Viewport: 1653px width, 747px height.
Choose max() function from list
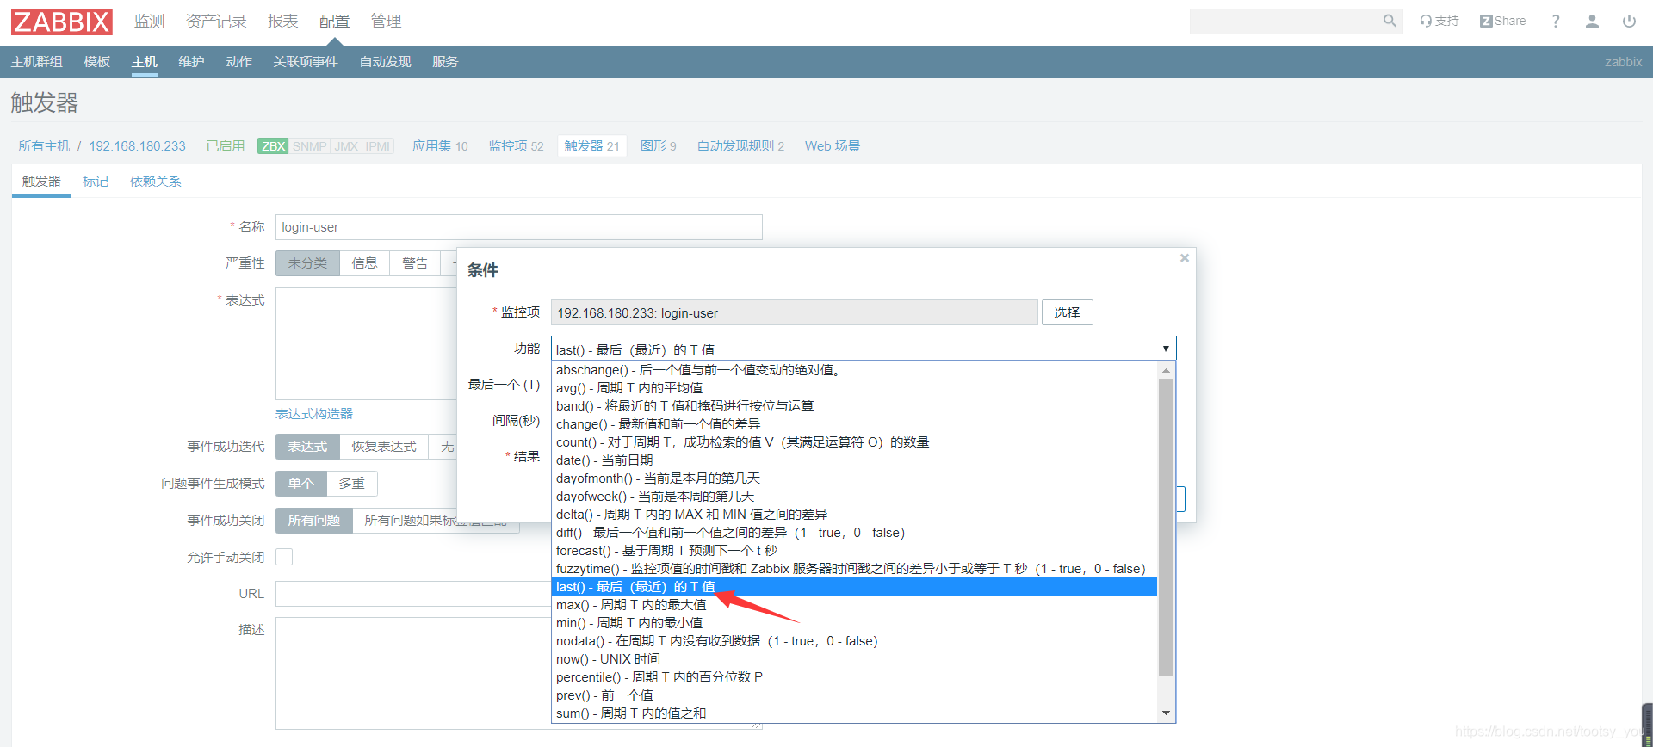[854, 605]
